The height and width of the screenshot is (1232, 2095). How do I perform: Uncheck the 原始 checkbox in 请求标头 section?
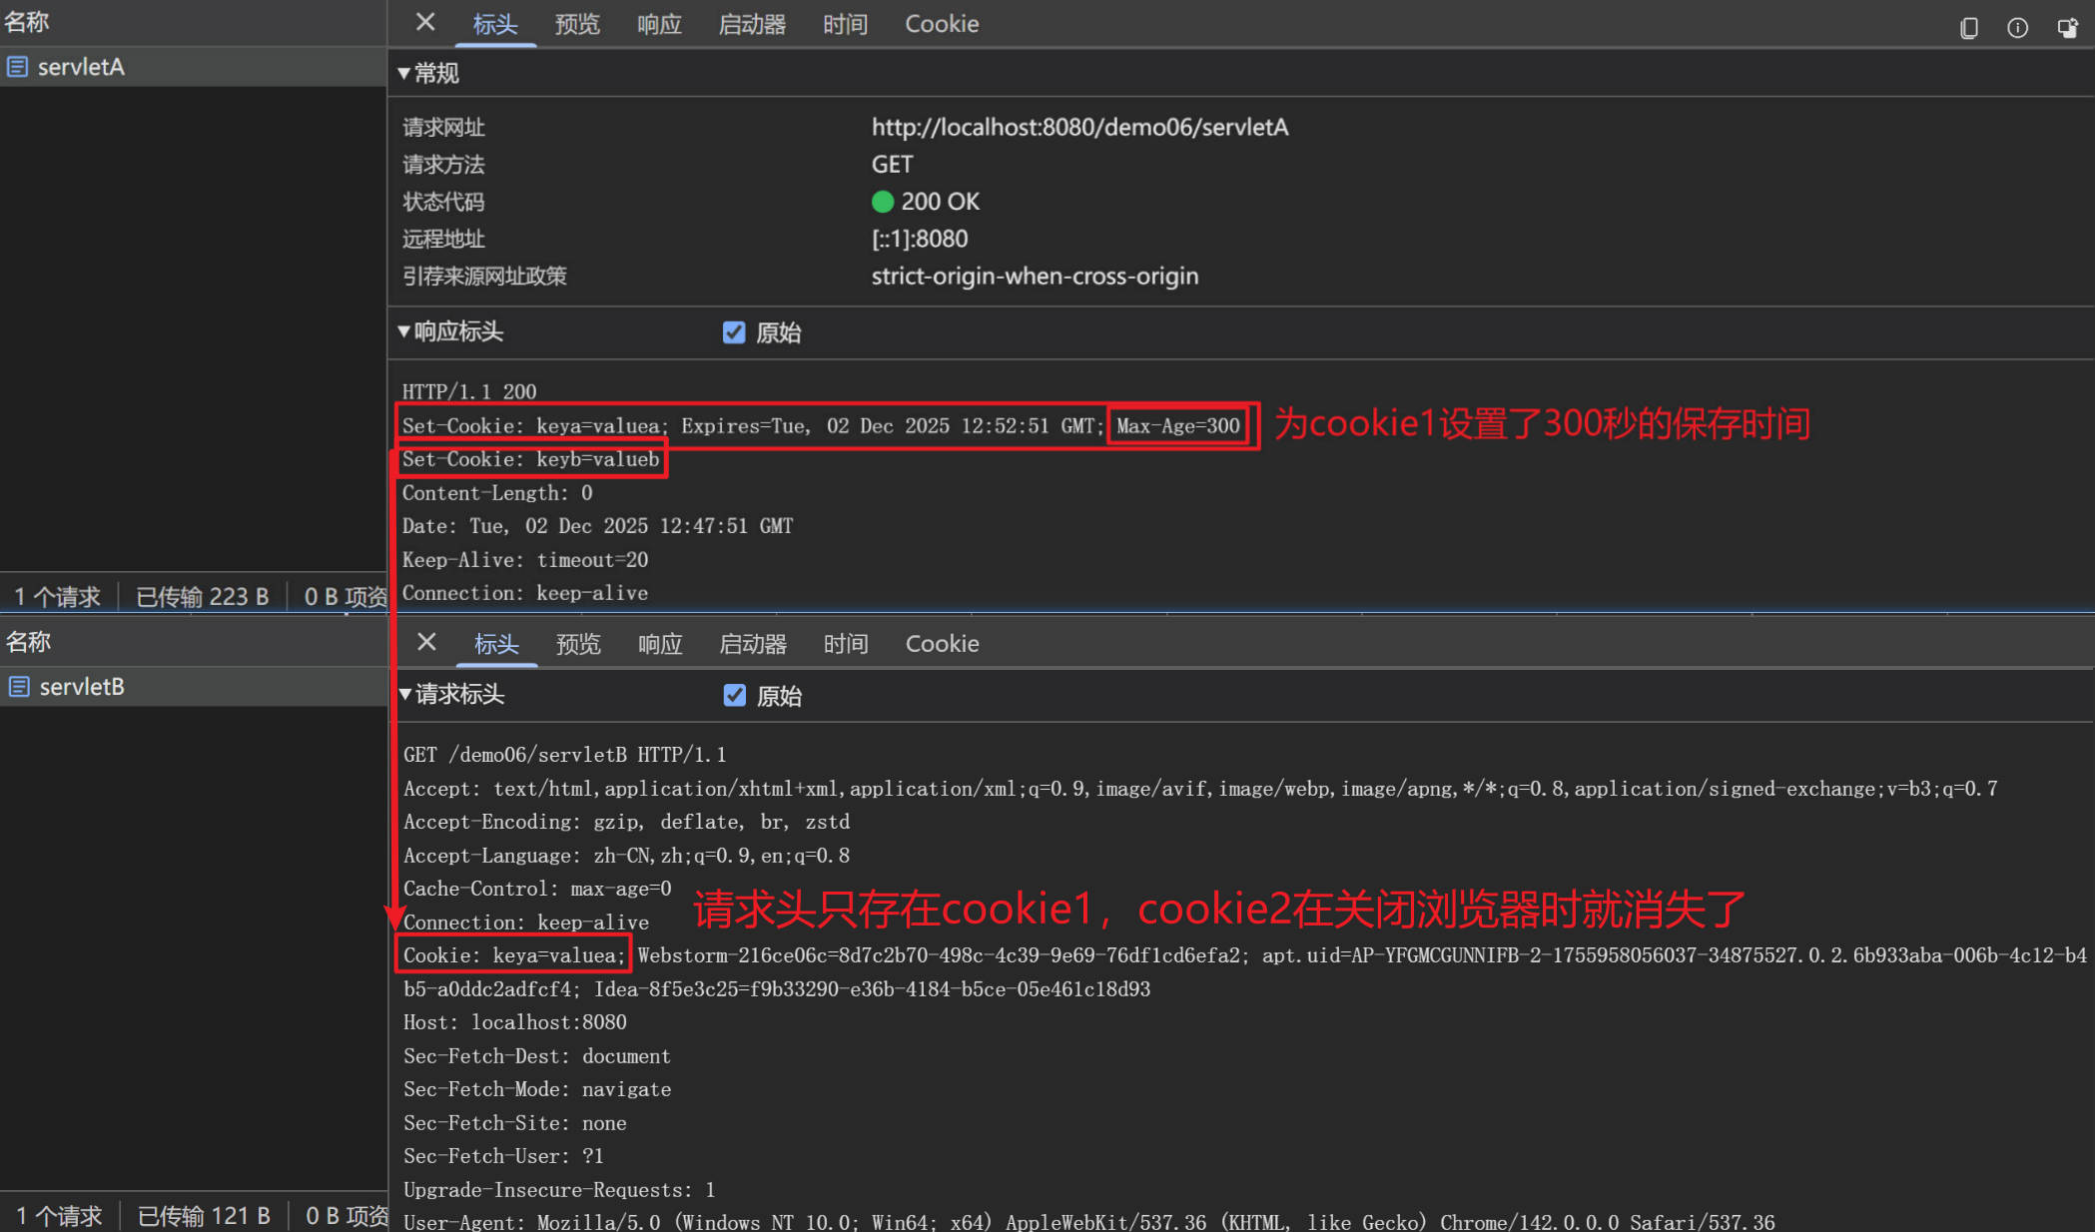coord(736,695)
